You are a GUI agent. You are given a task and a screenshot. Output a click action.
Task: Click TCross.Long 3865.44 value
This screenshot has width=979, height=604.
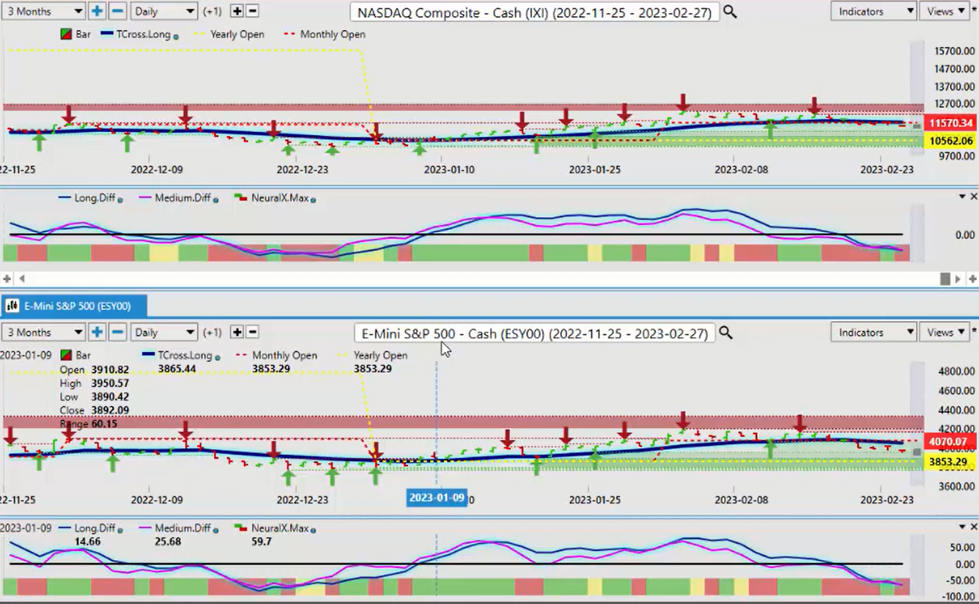(x=177, y=369)
